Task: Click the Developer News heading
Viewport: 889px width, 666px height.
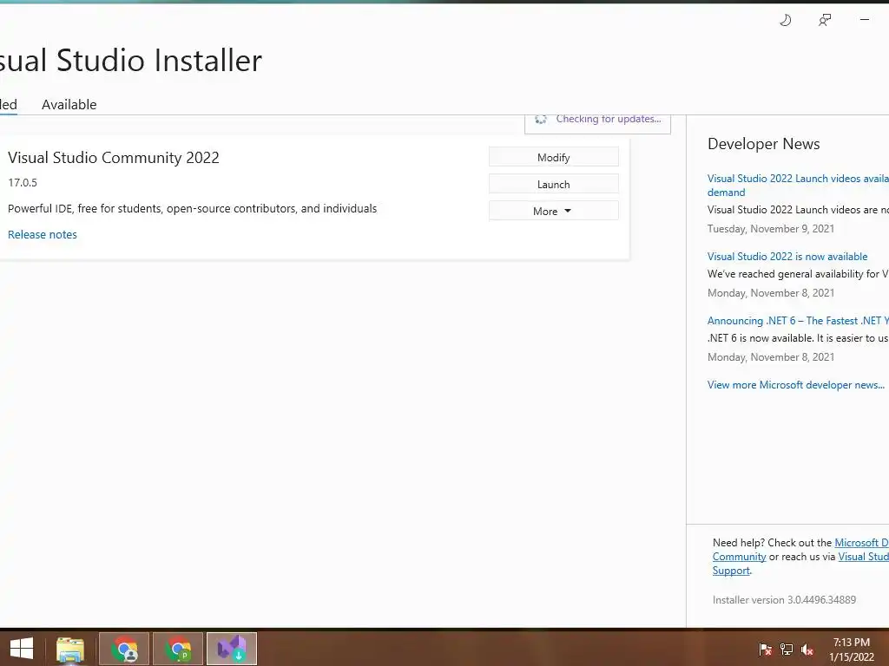Action: [x=764, y=144]
